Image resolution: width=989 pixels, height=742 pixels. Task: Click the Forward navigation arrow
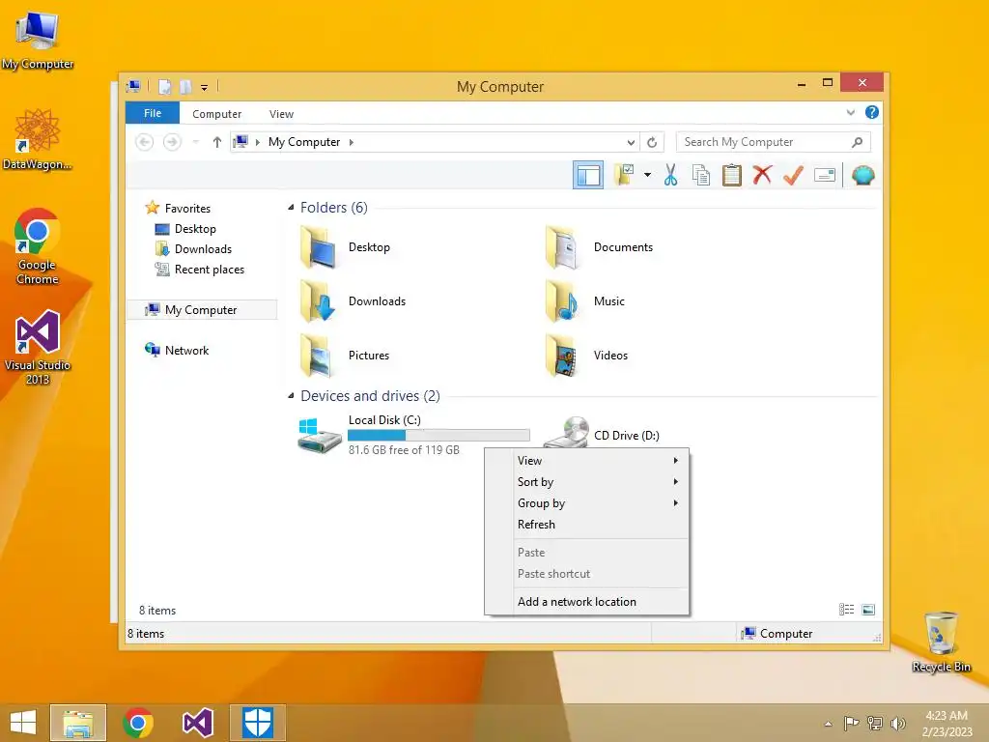[172, 142]
